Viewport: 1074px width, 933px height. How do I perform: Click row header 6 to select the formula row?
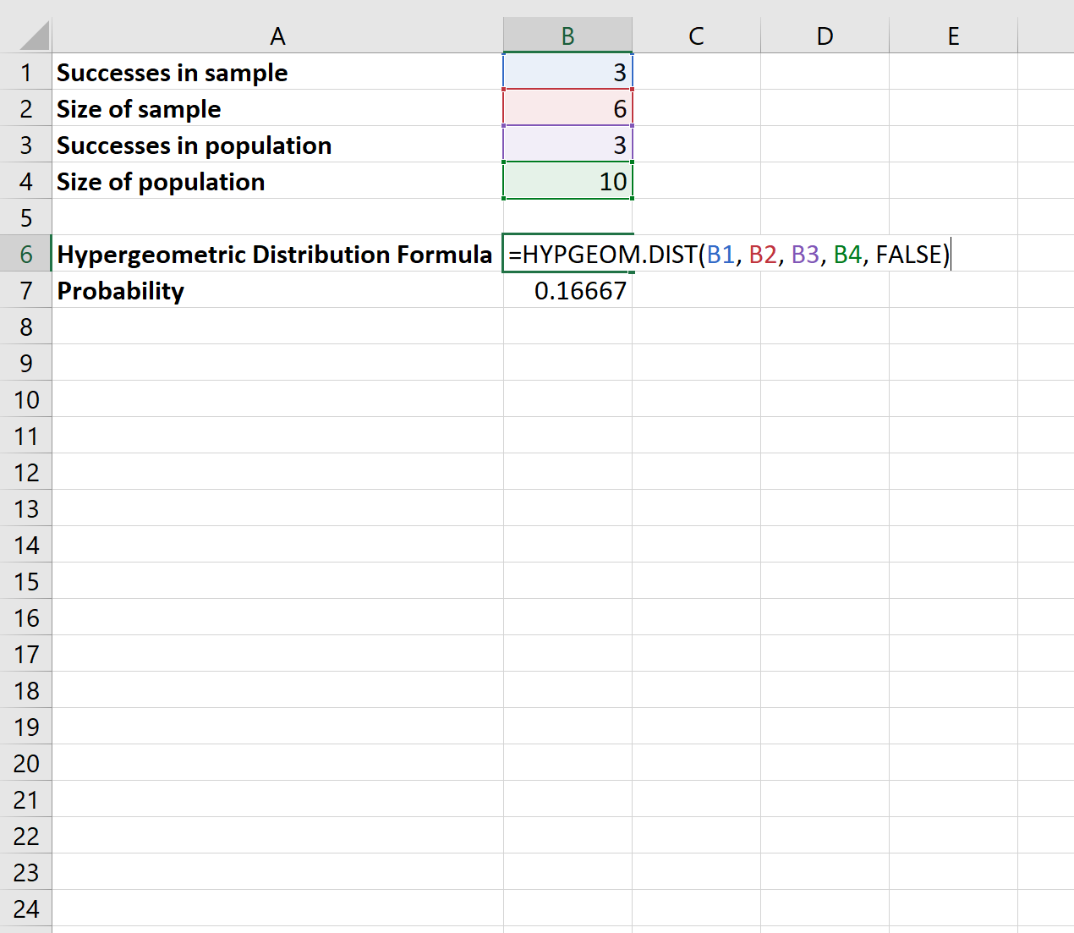tap(26, 253)
